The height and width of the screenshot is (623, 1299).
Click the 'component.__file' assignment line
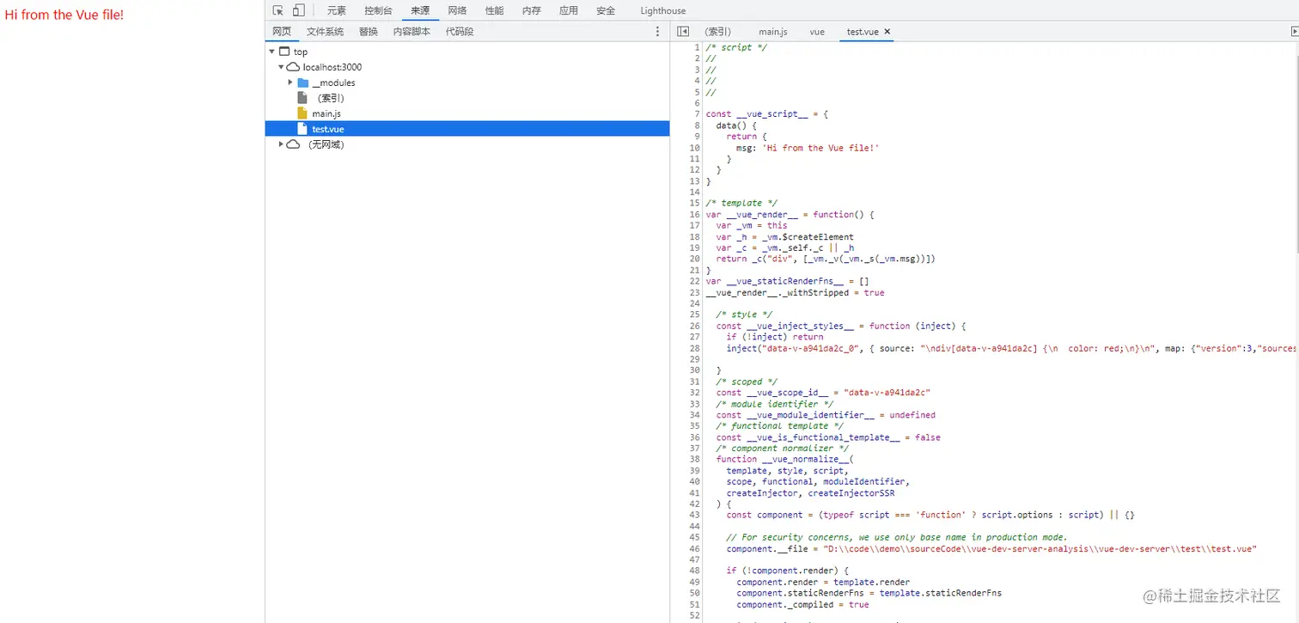(991, 549)
